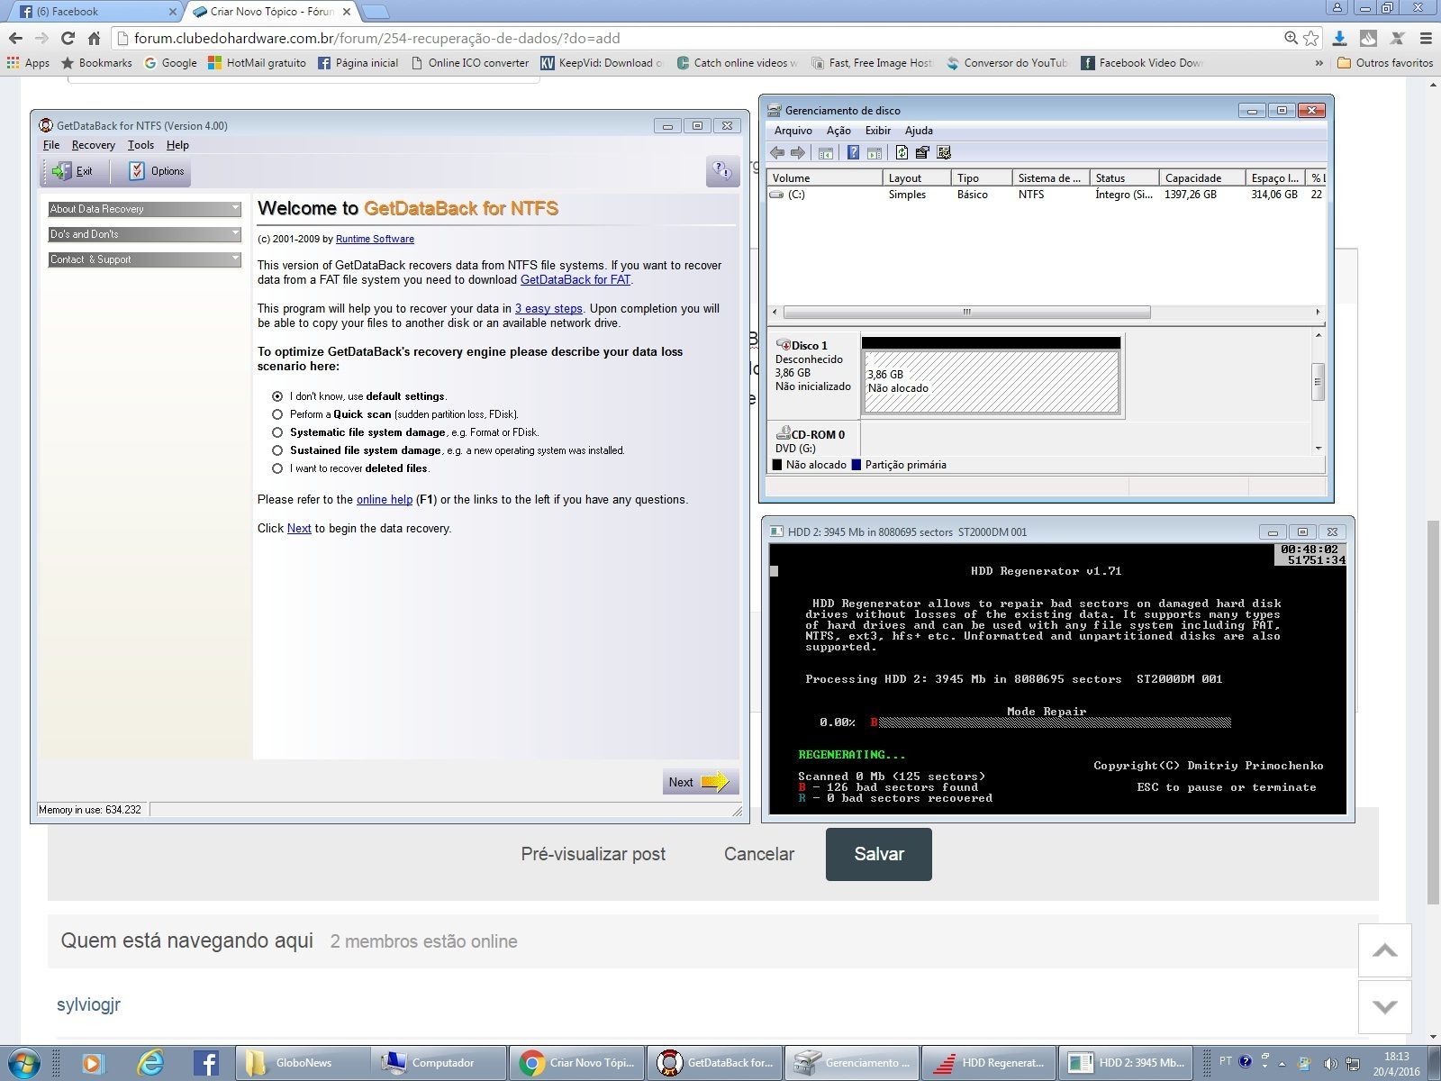Click the Exit icon in GetDataBack toolbar
Viewport: 1441px width, 1081px height.
(72, 171)
